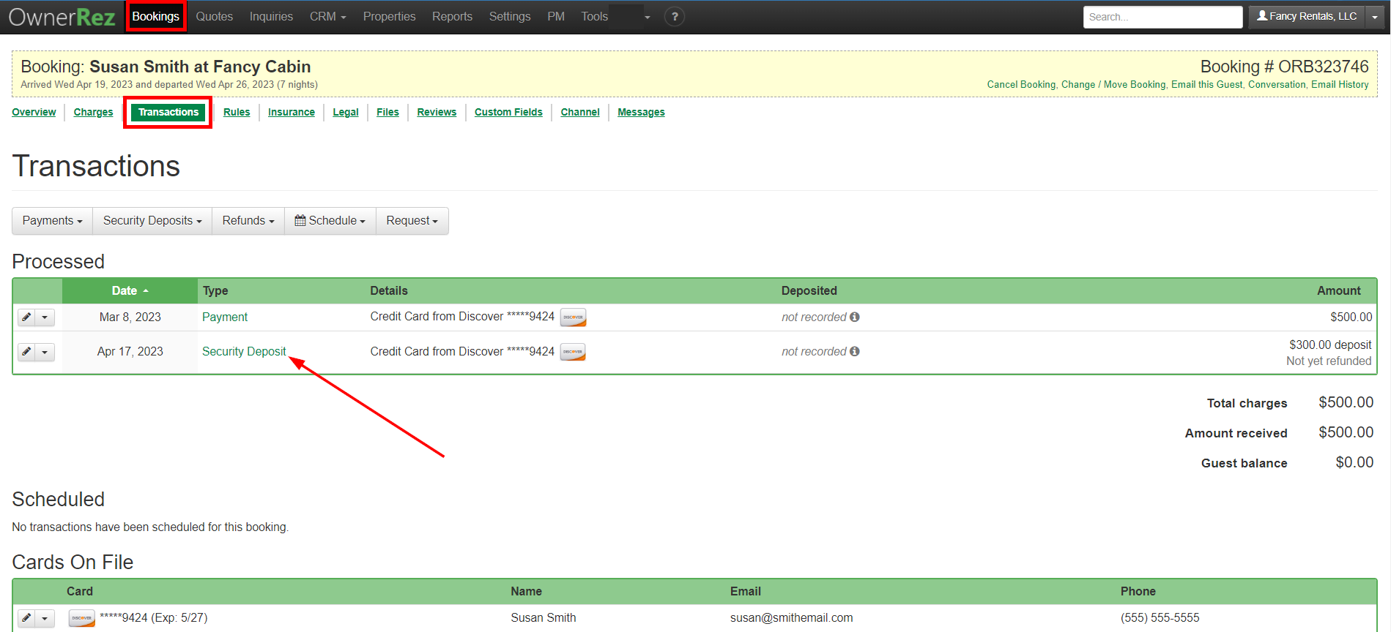Click the help question mark icon
Viewport: 1391px width, 632px height.
(674, 16)
